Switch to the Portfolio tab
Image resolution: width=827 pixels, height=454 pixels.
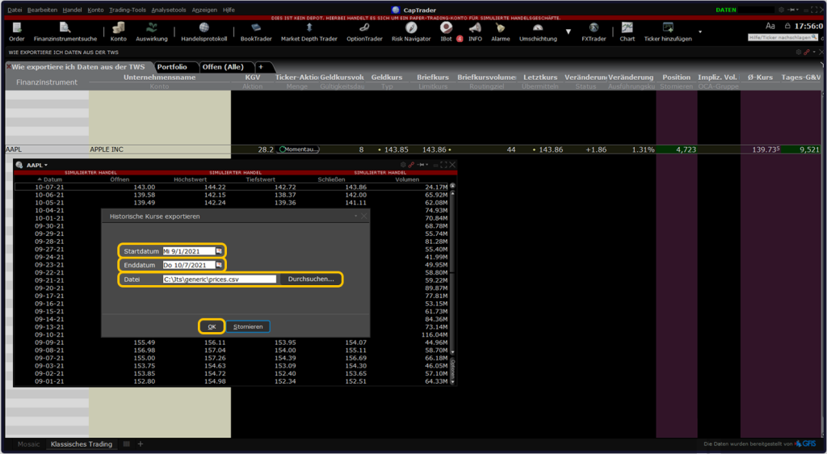pos(173,67)
